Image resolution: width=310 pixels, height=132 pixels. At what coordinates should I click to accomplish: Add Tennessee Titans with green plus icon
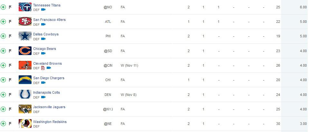coord(3,7)
